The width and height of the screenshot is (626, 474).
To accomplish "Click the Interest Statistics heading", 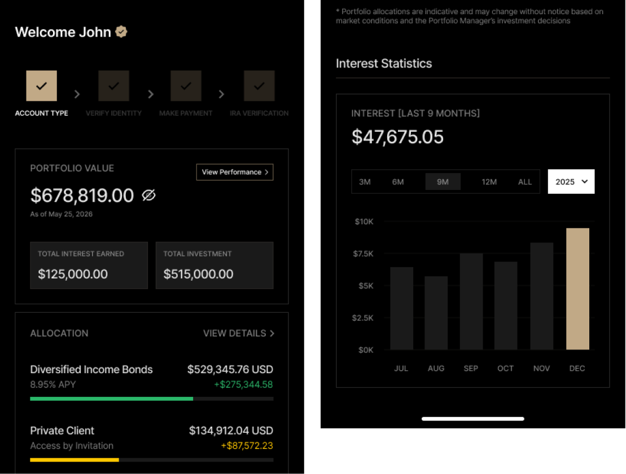I will (x=384, y=63).
